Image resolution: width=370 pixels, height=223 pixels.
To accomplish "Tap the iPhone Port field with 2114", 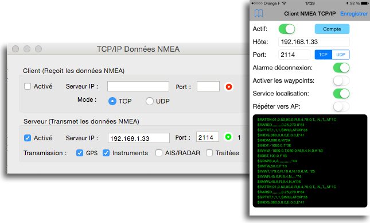I will [x=294, y=55].
